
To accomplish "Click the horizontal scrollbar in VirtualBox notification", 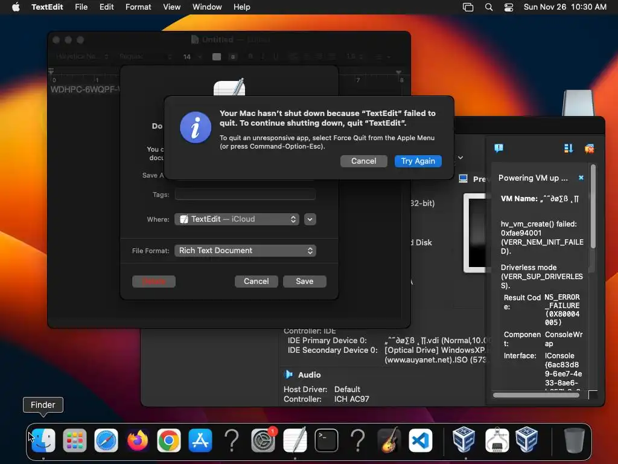I will (x=536, y=395).
